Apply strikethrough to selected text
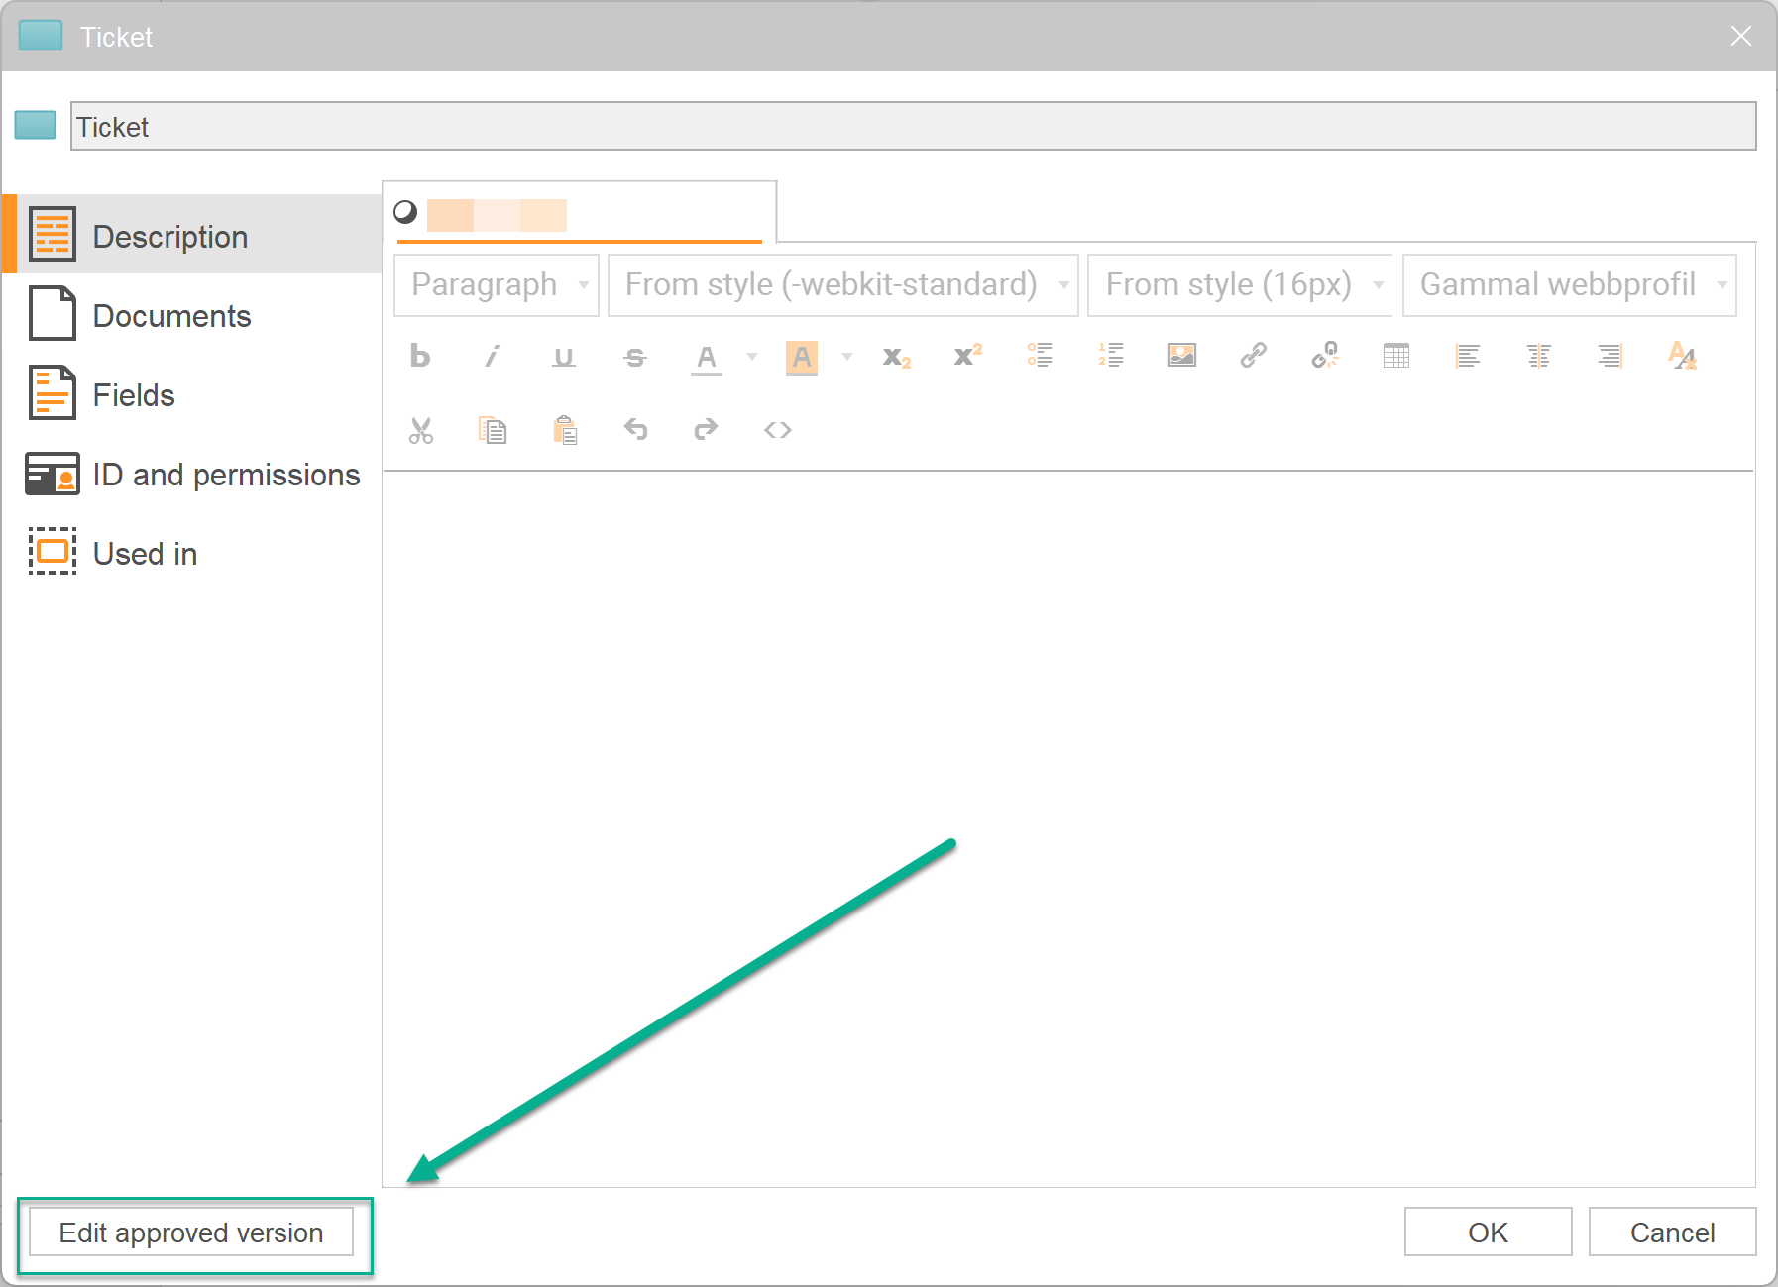The image size is (1778, 1287). 634,357
